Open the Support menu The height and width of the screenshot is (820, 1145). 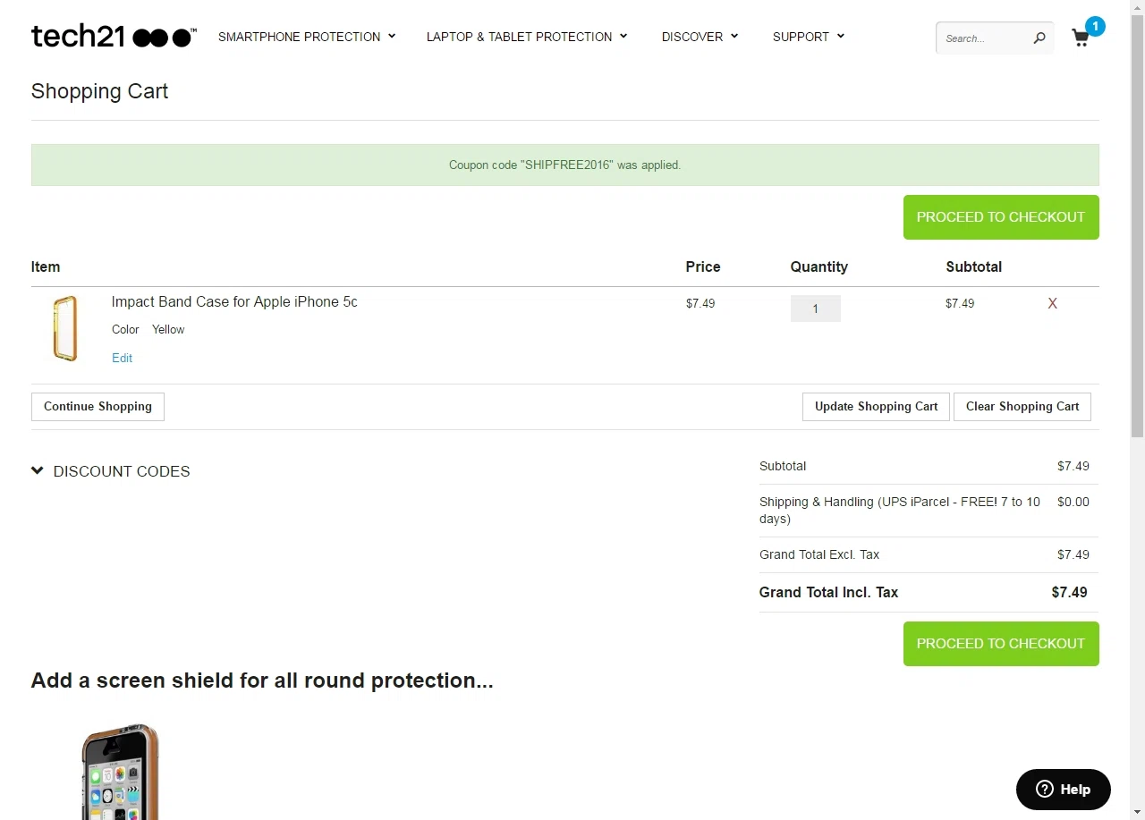pyautogui.click(x=809, y=37)
